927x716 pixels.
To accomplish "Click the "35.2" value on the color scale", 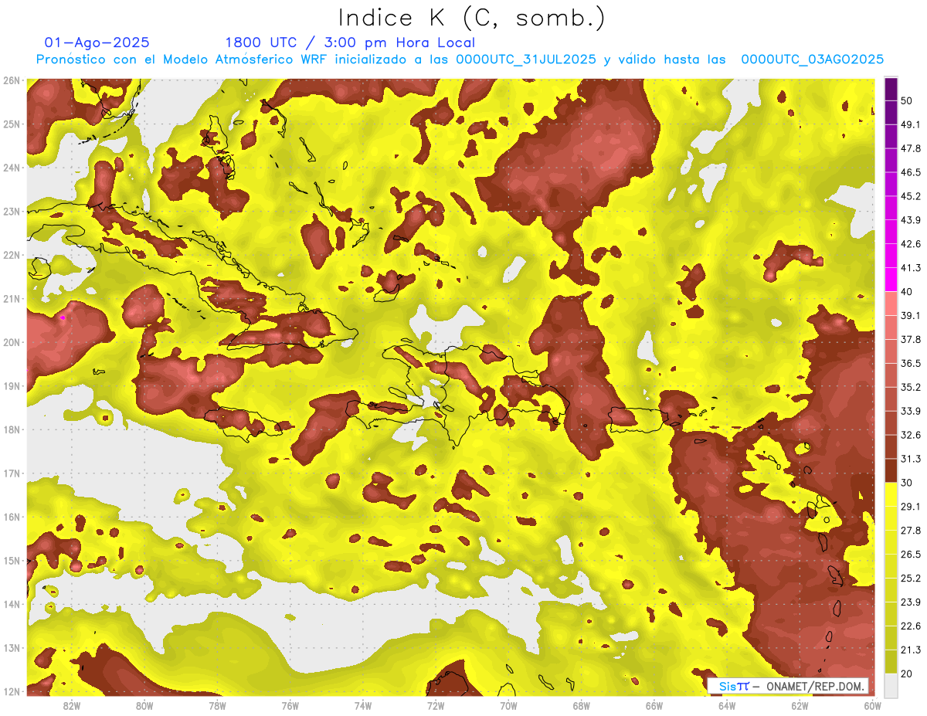I will pos(910,387).
